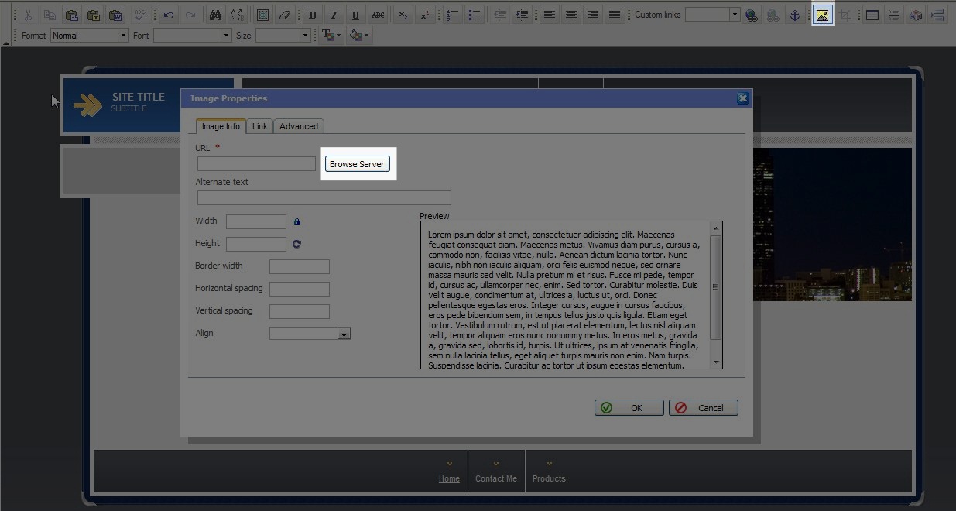
Task: Switch to the Link tab
Action: pos(259,126)
